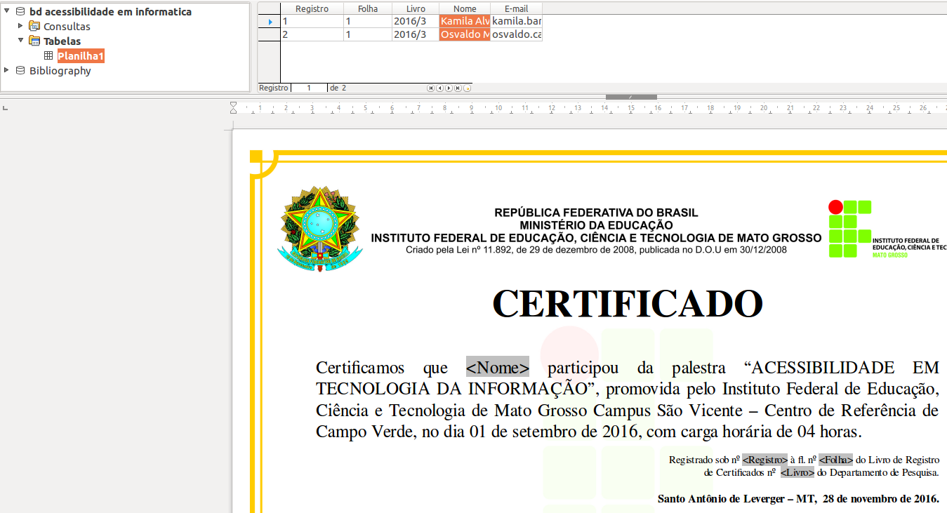Click the <Folha> merge field

[835, 460]
